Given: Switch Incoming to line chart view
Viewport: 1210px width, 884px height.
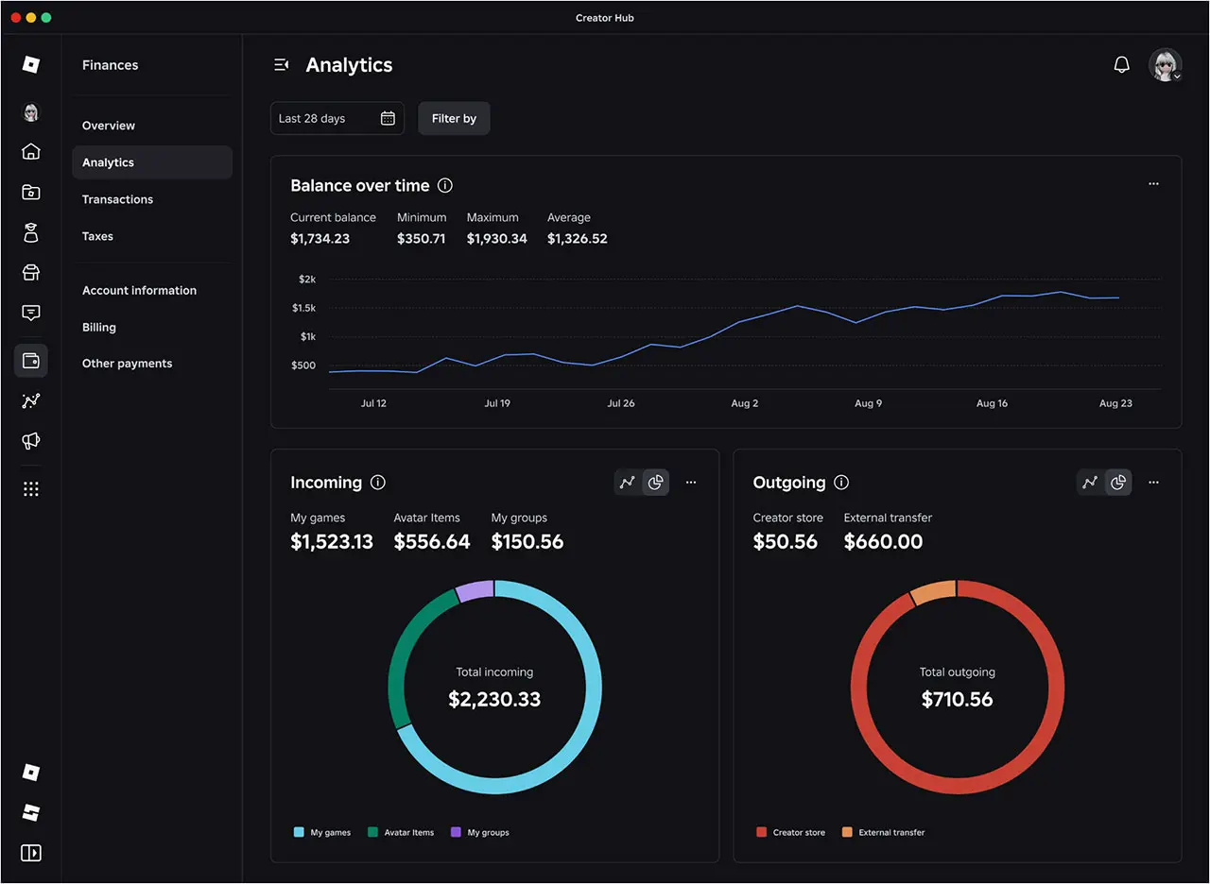Looking at the screenshot, I should [628, 483].
